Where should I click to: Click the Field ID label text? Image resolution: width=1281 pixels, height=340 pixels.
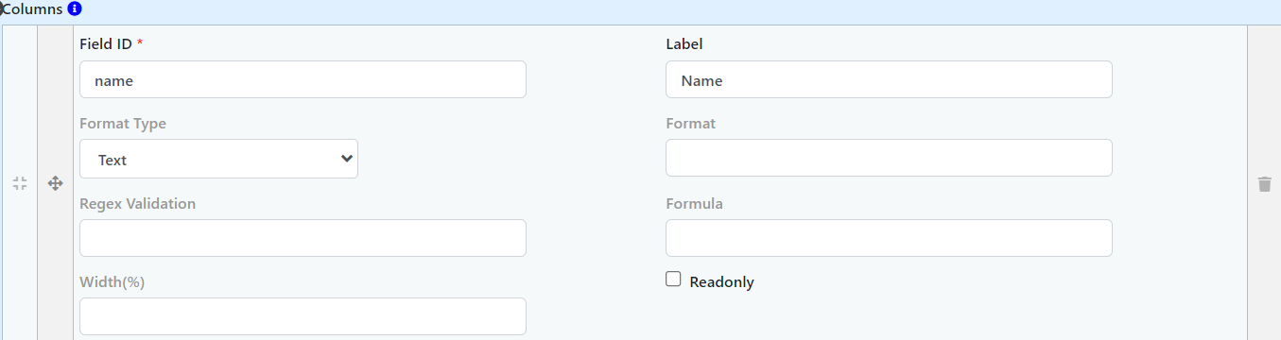pyautogui.click(x=105, y=44)
